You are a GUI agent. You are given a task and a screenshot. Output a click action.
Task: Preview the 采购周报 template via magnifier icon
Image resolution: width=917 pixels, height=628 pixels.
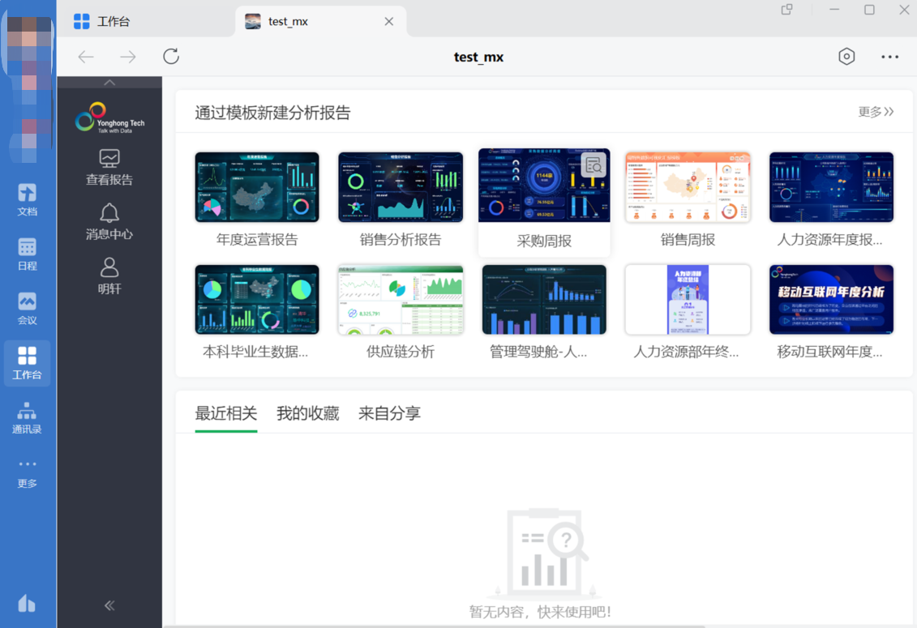[x=593, y=165]
